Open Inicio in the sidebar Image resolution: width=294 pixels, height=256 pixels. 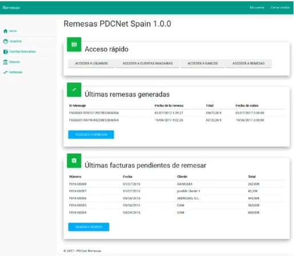click(x=13, y=31)
